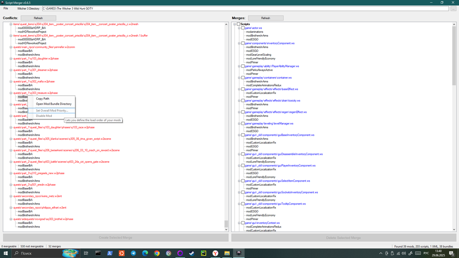Screen dimensions: 459x258
Task: Select modGearLevelScaling under inventoryComponent.ws
Action: tap(259, 55)
